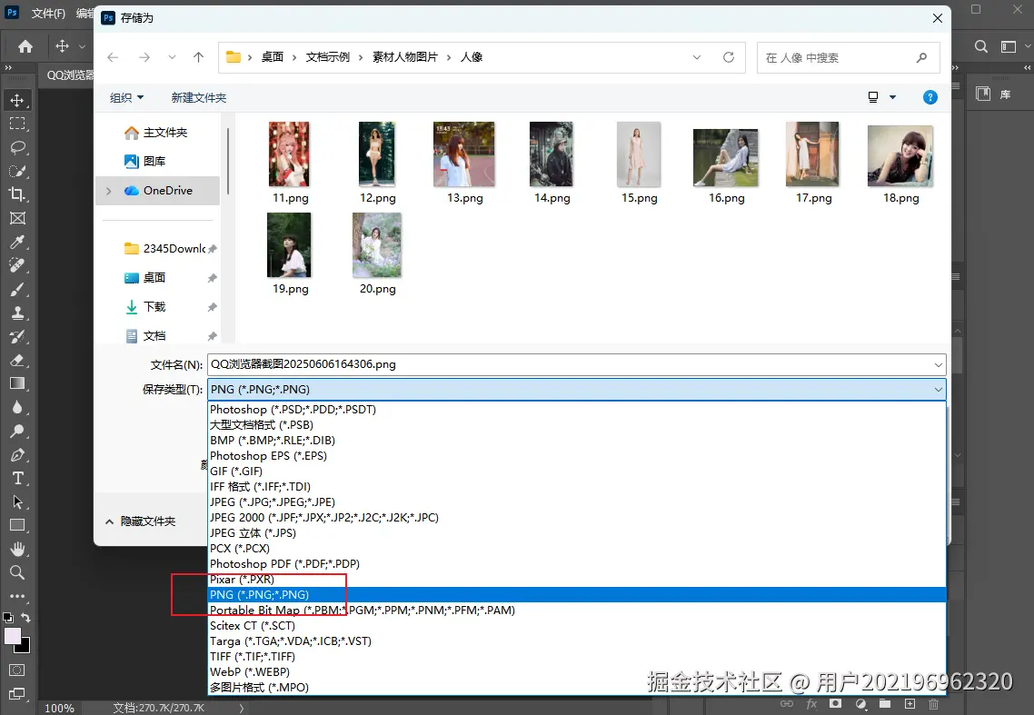Select the Blur tool

[x=17, y=408]
